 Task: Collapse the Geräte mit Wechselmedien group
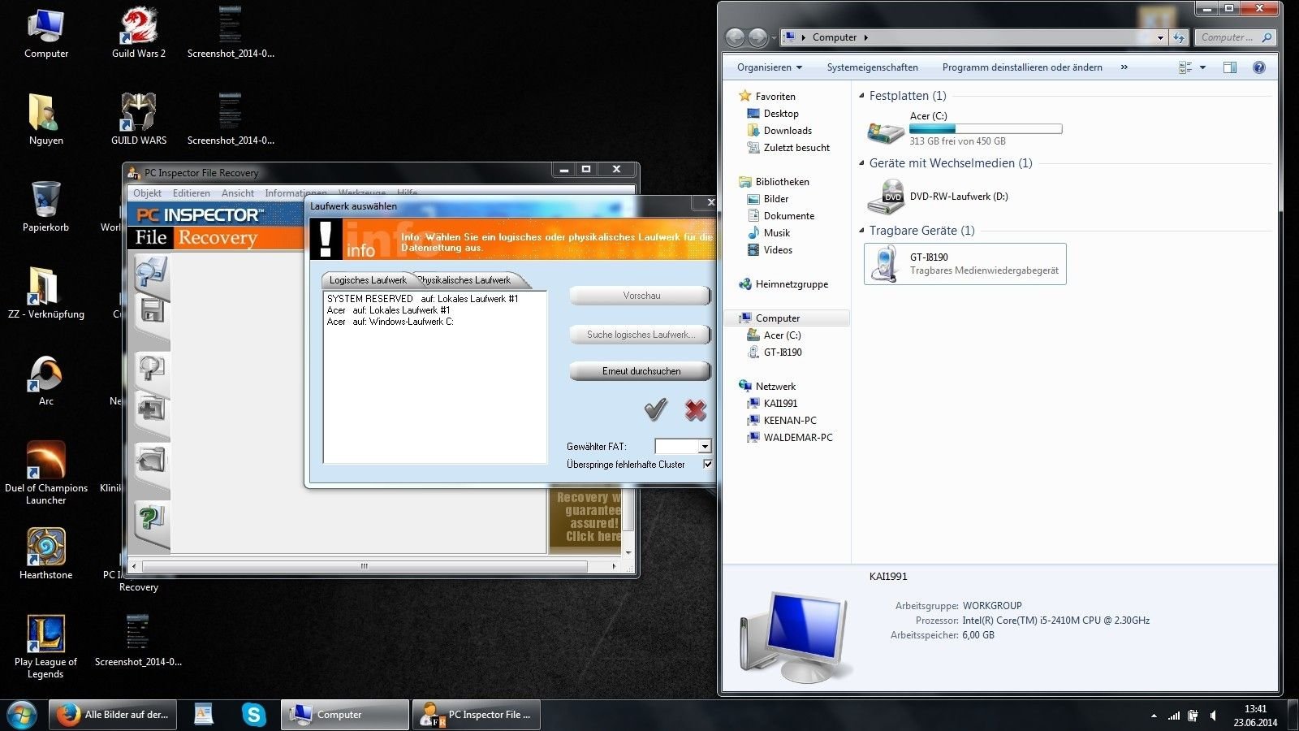coord(861,163)
